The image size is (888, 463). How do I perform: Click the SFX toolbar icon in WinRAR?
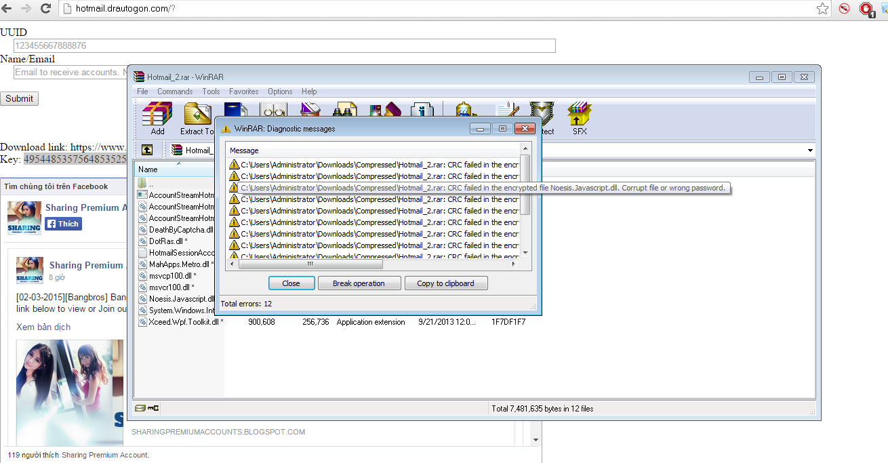pos(580,118)
